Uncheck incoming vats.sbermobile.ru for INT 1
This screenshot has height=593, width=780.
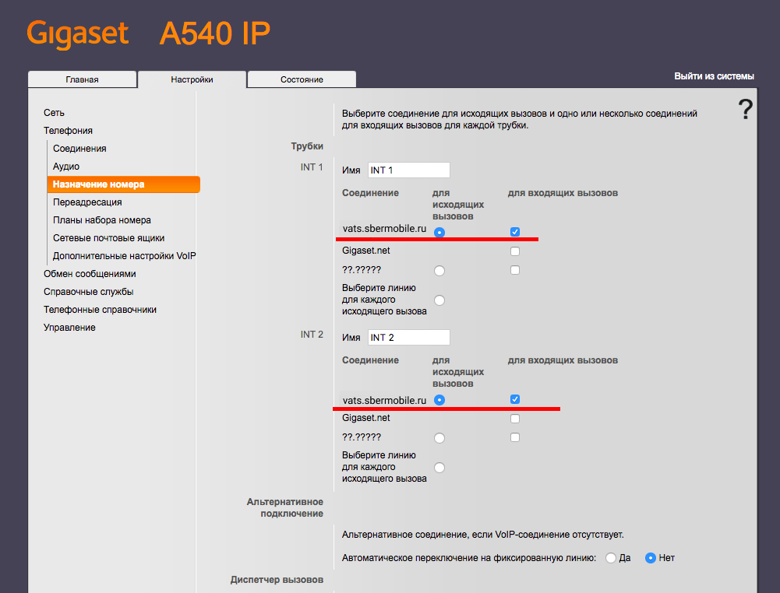coord(514,232)
